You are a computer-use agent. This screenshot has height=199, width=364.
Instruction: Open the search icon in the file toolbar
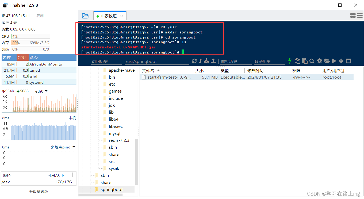tap(312, 61)
